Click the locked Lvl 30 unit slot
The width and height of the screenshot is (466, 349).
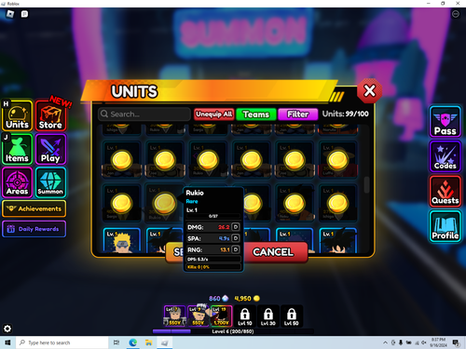(x=268, y=316)
